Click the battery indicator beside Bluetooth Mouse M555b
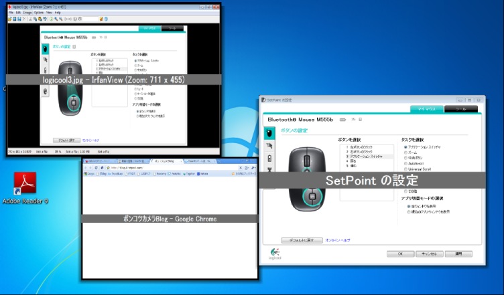 [x=342, y=120]
